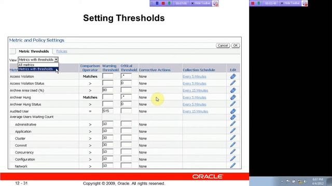Open the volume speaker tray icon
The width and height of the screenshot is (332, 186).
pyautogui.click(x=306, y=181)
